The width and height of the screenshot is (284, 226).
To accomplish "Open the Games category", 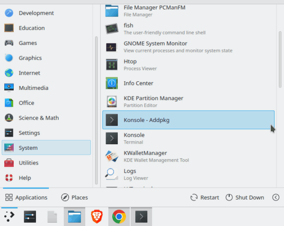I will (x=46, y=43).
